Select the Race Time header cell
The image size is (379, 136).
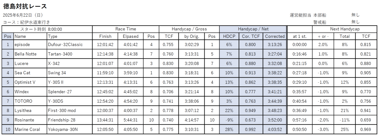coord(126,29)
